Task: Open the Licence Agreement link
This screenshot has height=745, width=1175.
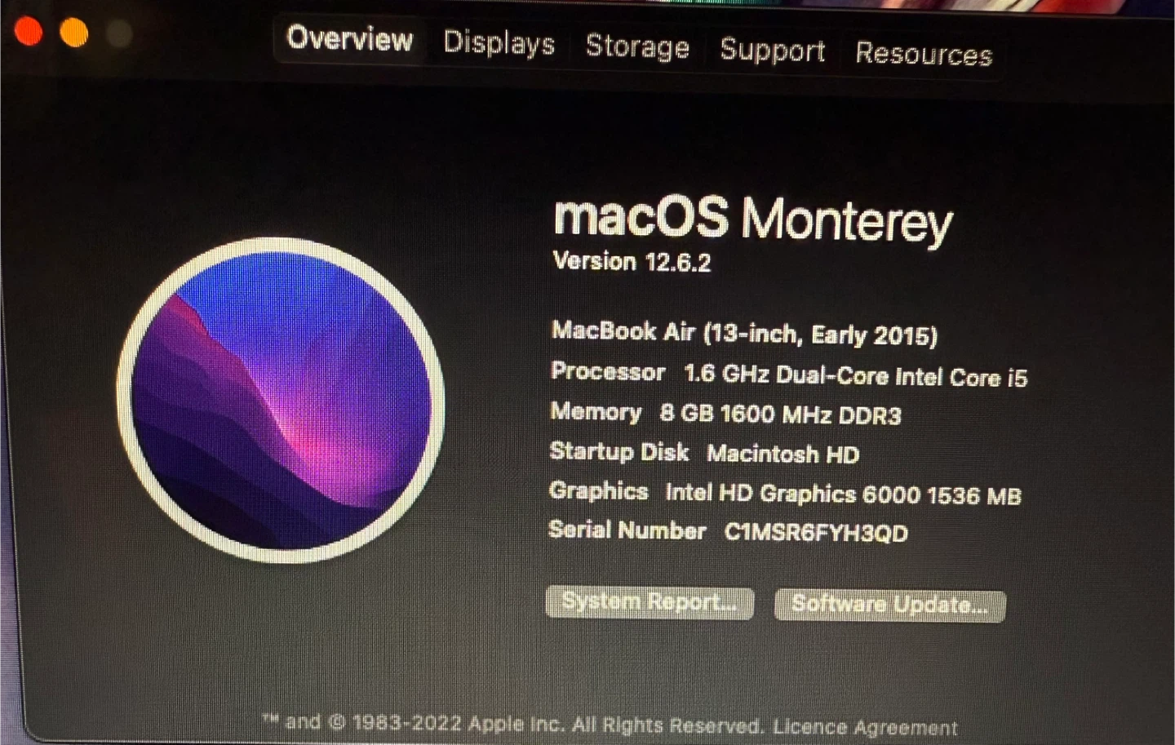Action: tap(865, 727)
